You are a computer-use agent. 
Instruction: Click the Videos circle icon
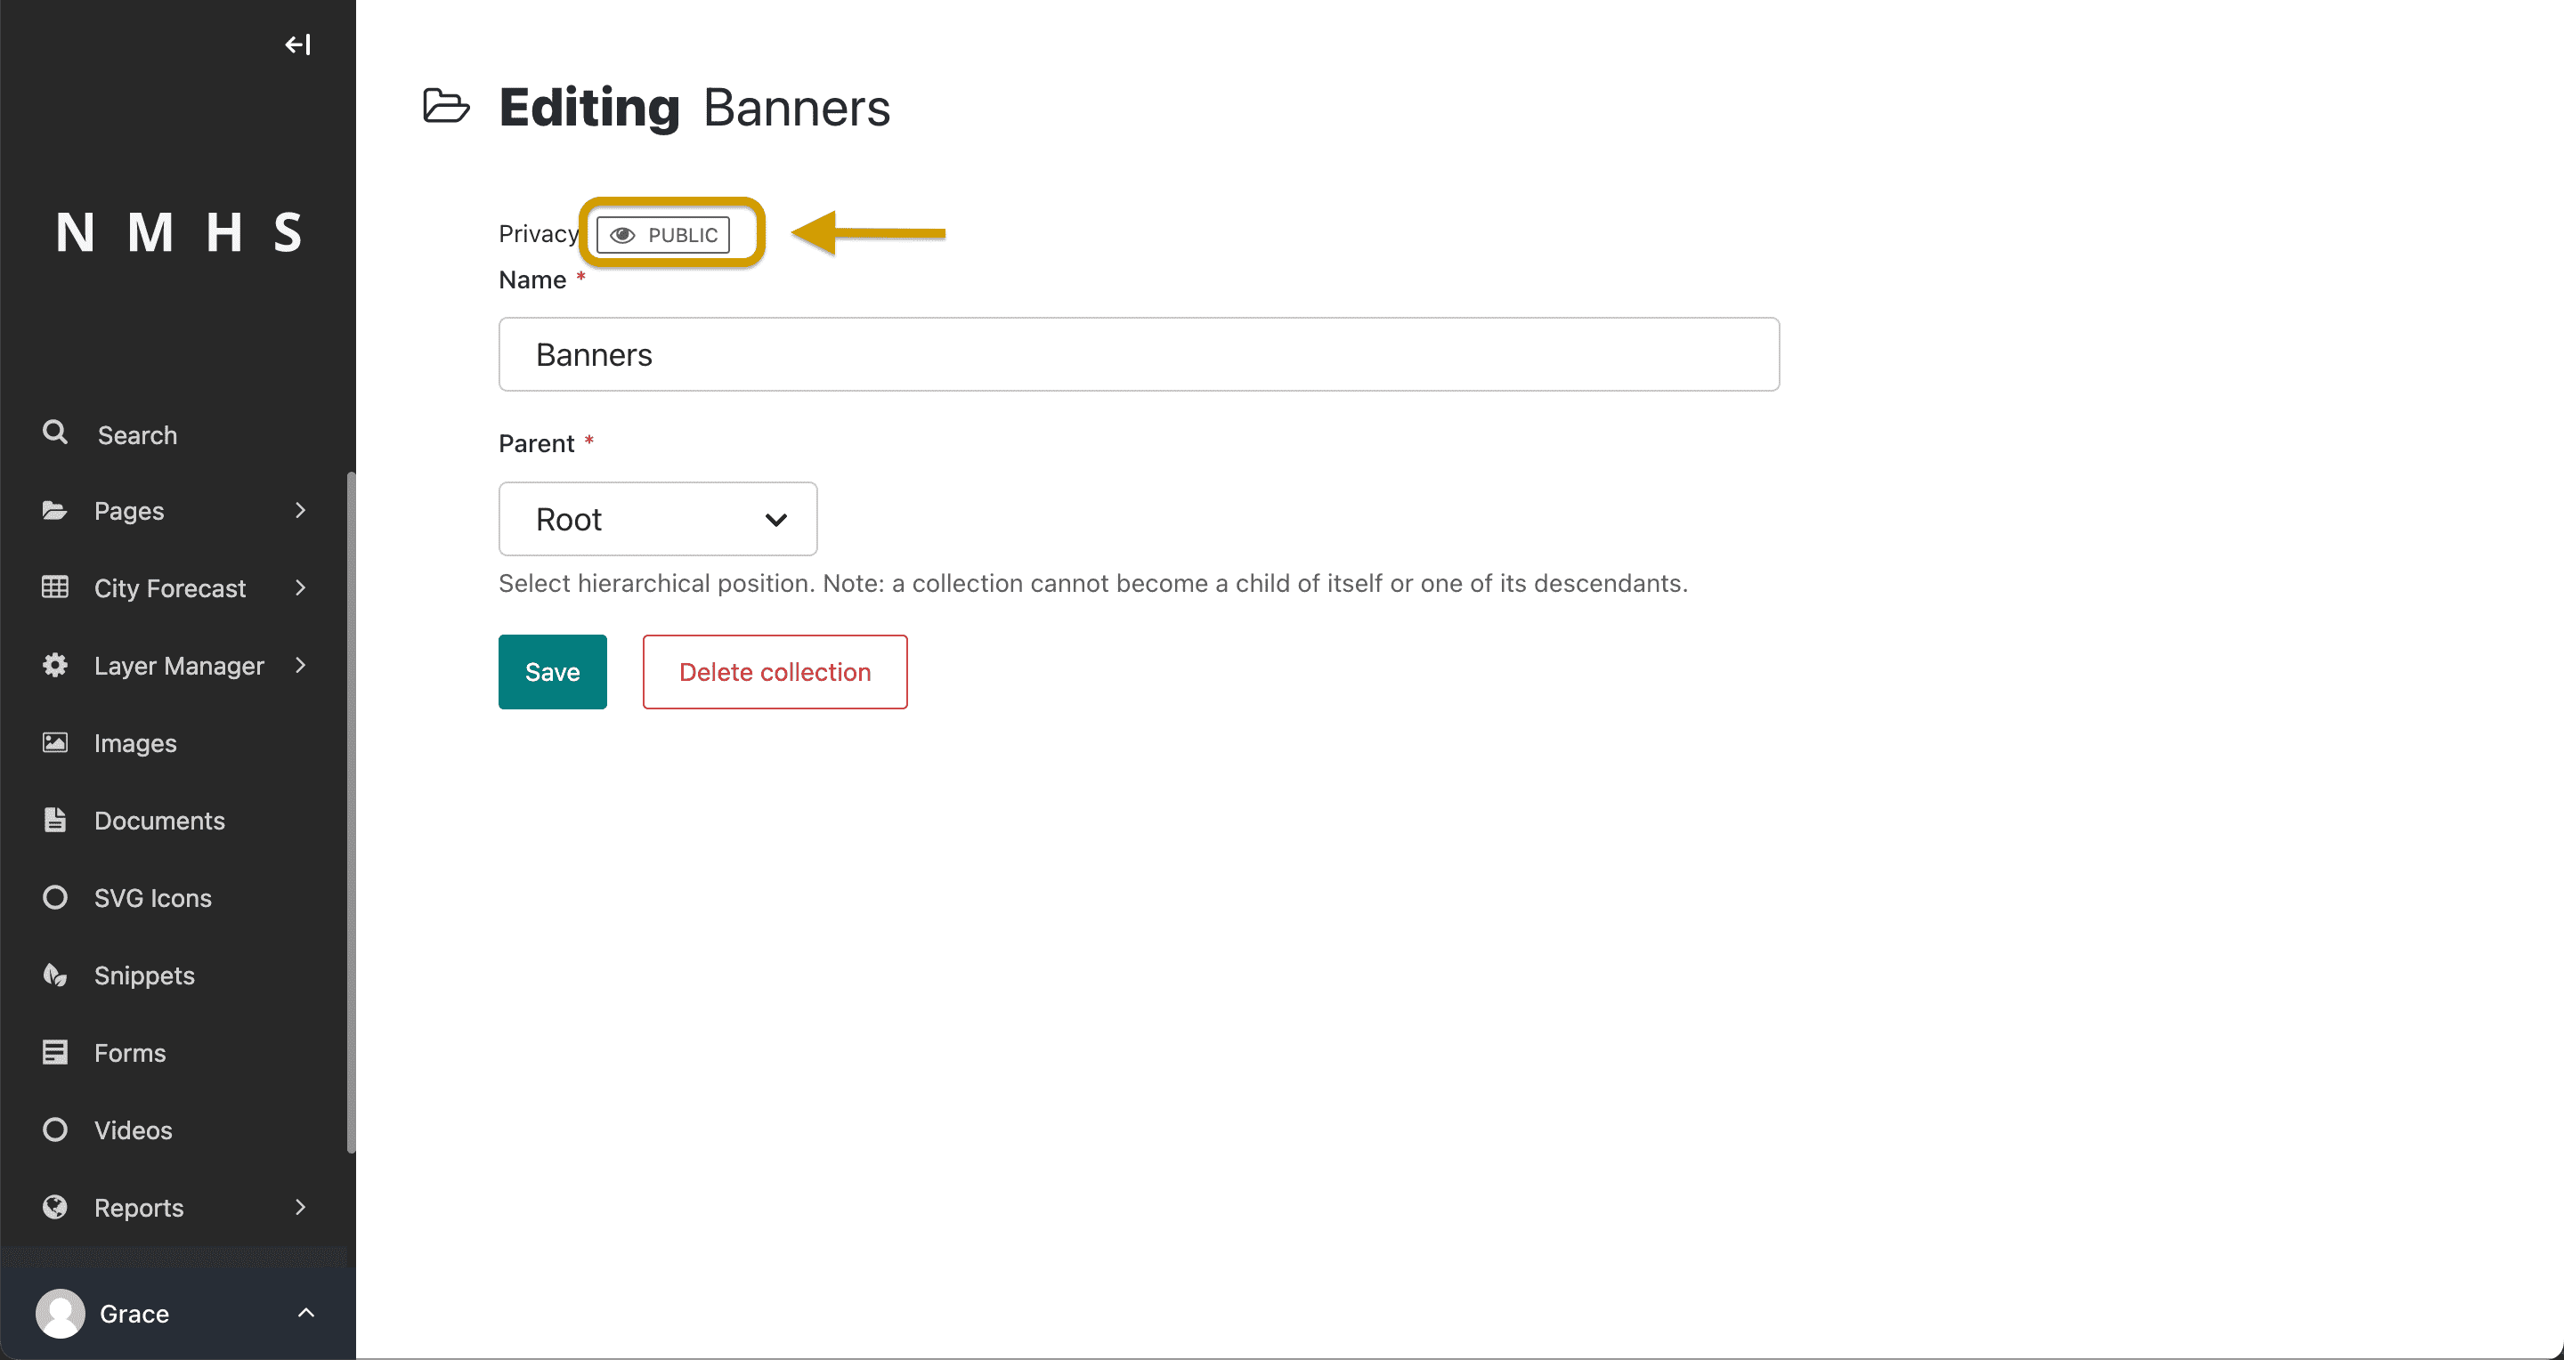54,1129
